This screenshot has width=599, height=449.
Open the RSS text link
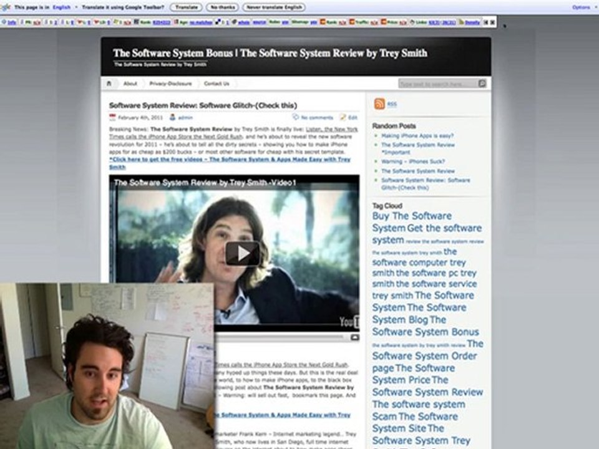[392, 104]
